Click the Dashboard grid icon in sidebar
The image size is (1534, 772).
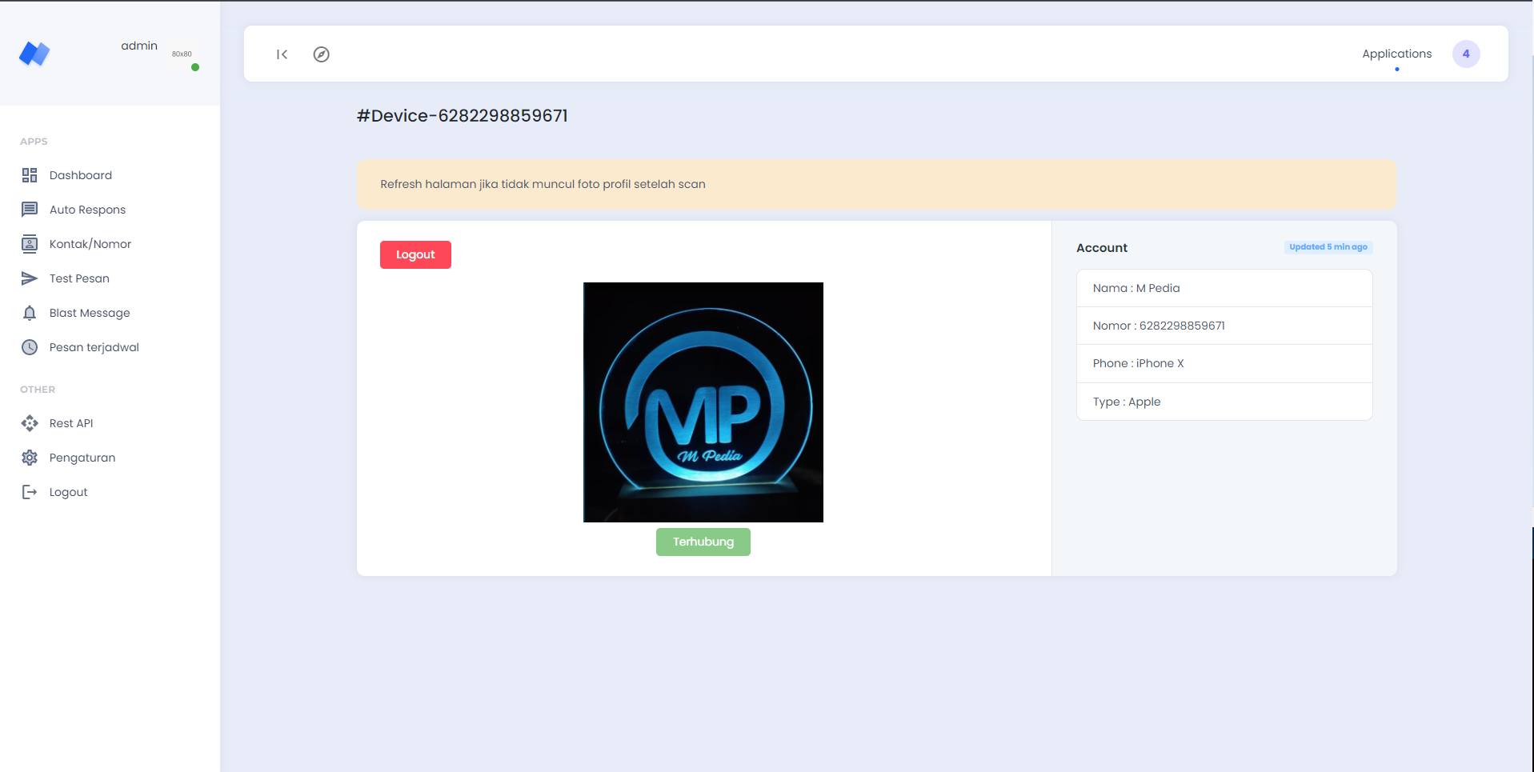[30, 175]
